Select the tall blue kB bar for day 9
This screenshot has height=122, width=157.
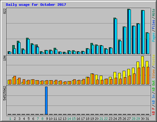click(46, 101)
